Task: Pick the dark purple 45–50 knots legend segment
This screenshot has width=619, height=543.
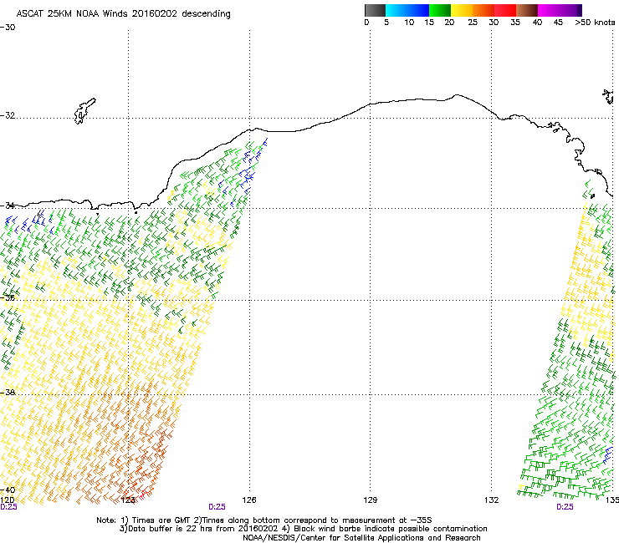Action: (x=570, y=10)
